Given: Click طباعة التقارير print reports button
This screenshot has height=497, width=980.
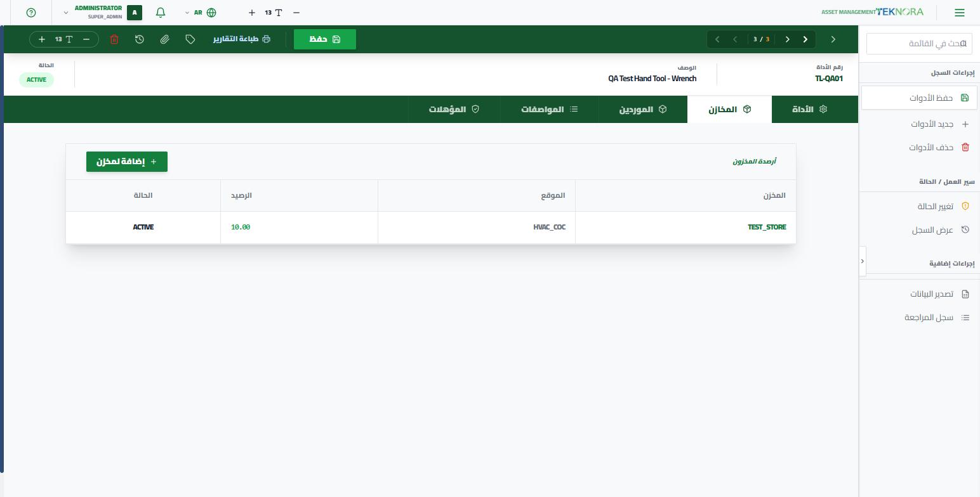Looking at the screenshot, I should pyautogui.click(x=241, y=39).
